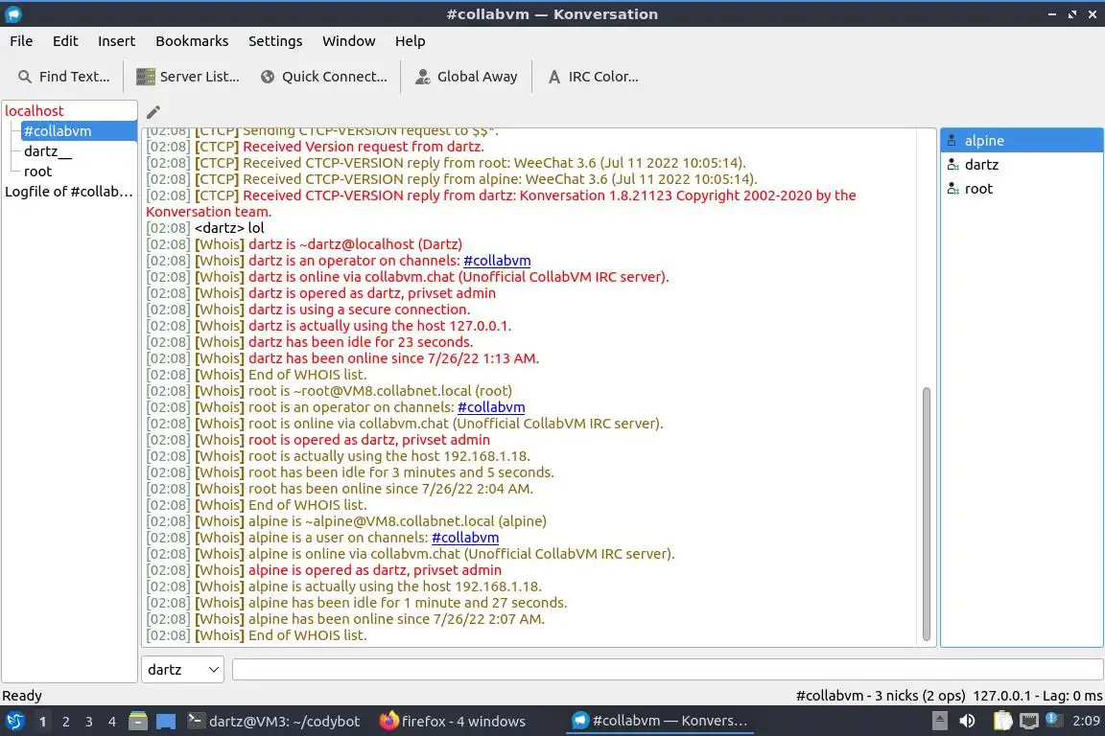The width and height of the screenshot is (1105, 736).
Task: Click the operator icon beside root nick
Action: pos(952,189)
